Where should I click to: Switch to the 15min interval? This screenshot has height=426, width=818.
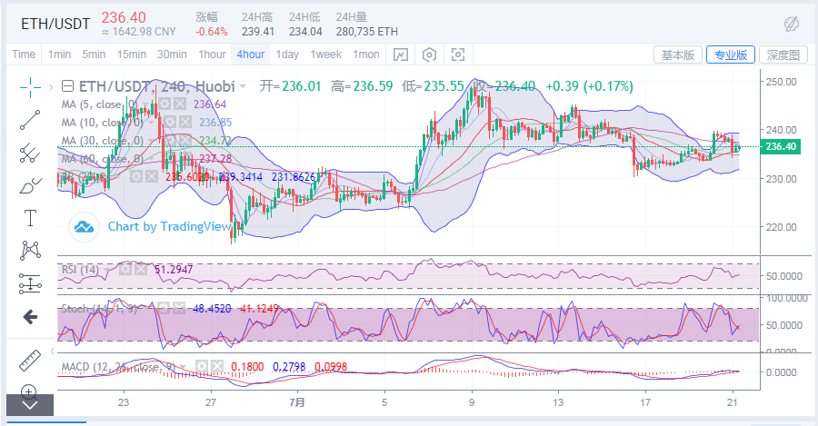pyautogui.click(x=132, y=54)
